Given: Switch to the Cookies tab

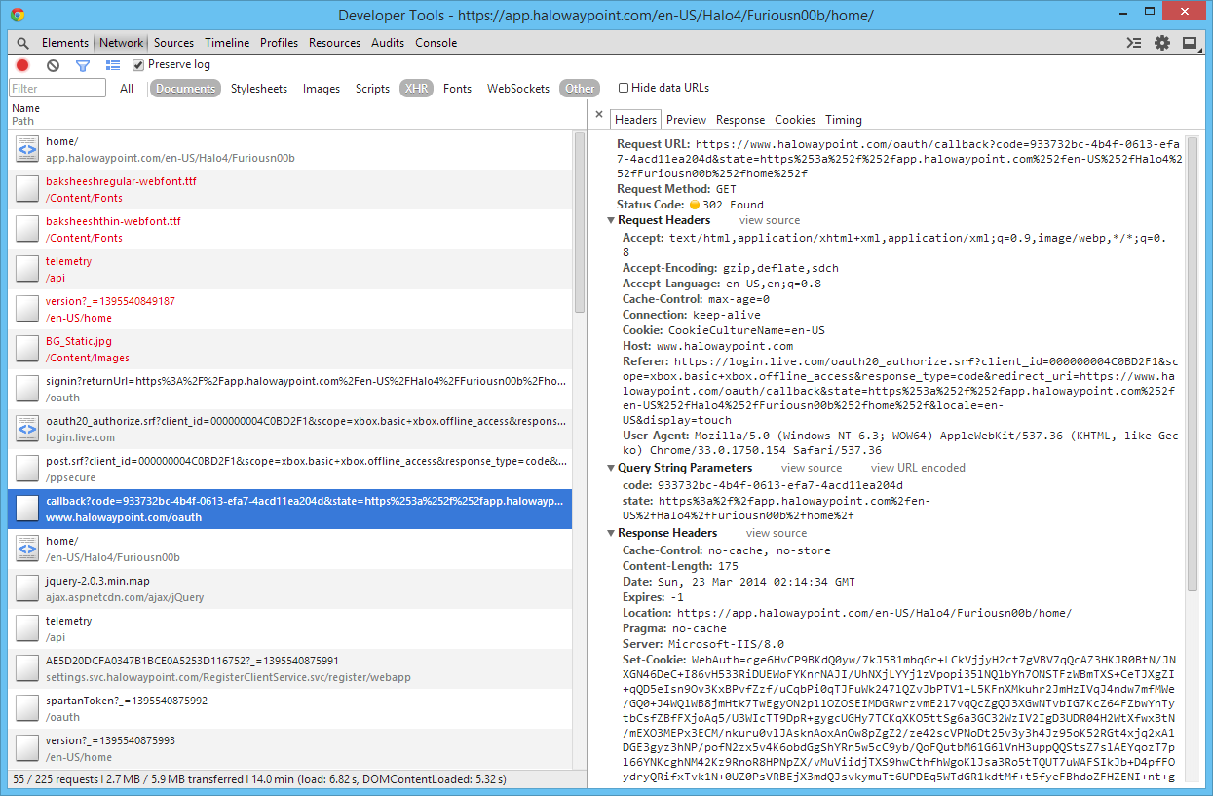Looking at the screenshot, I should 795,120.
